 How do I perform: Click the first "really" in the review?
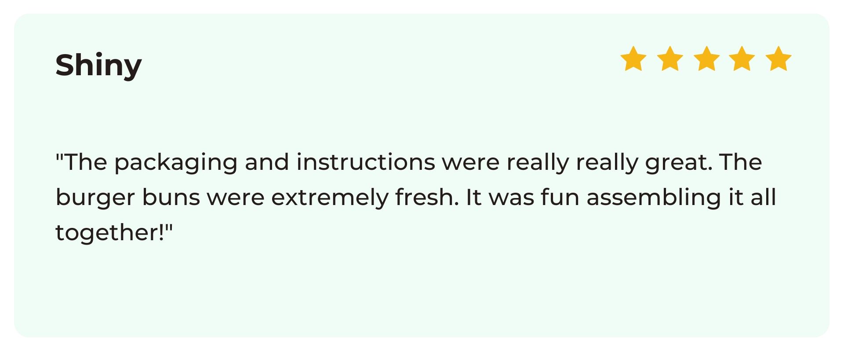[538, 163]
